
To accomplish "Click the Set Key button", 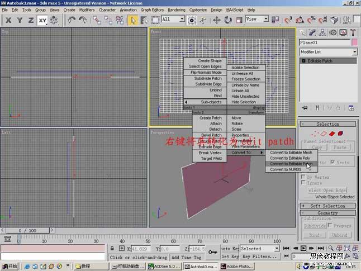I will (x=230, y=256).
